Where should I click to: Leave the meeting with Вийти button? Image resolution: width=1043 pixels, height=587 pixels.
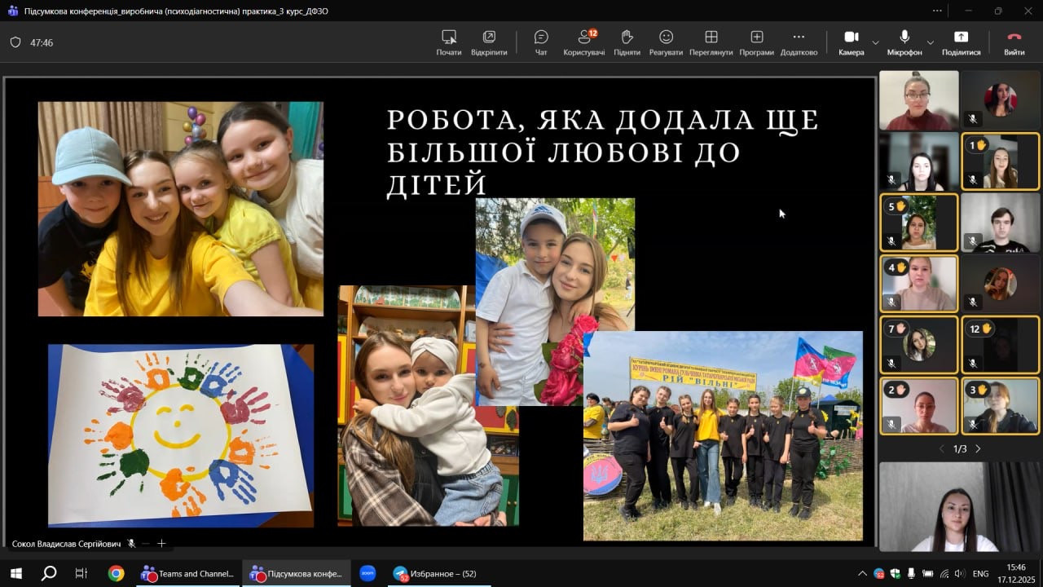pos(1014,42)
